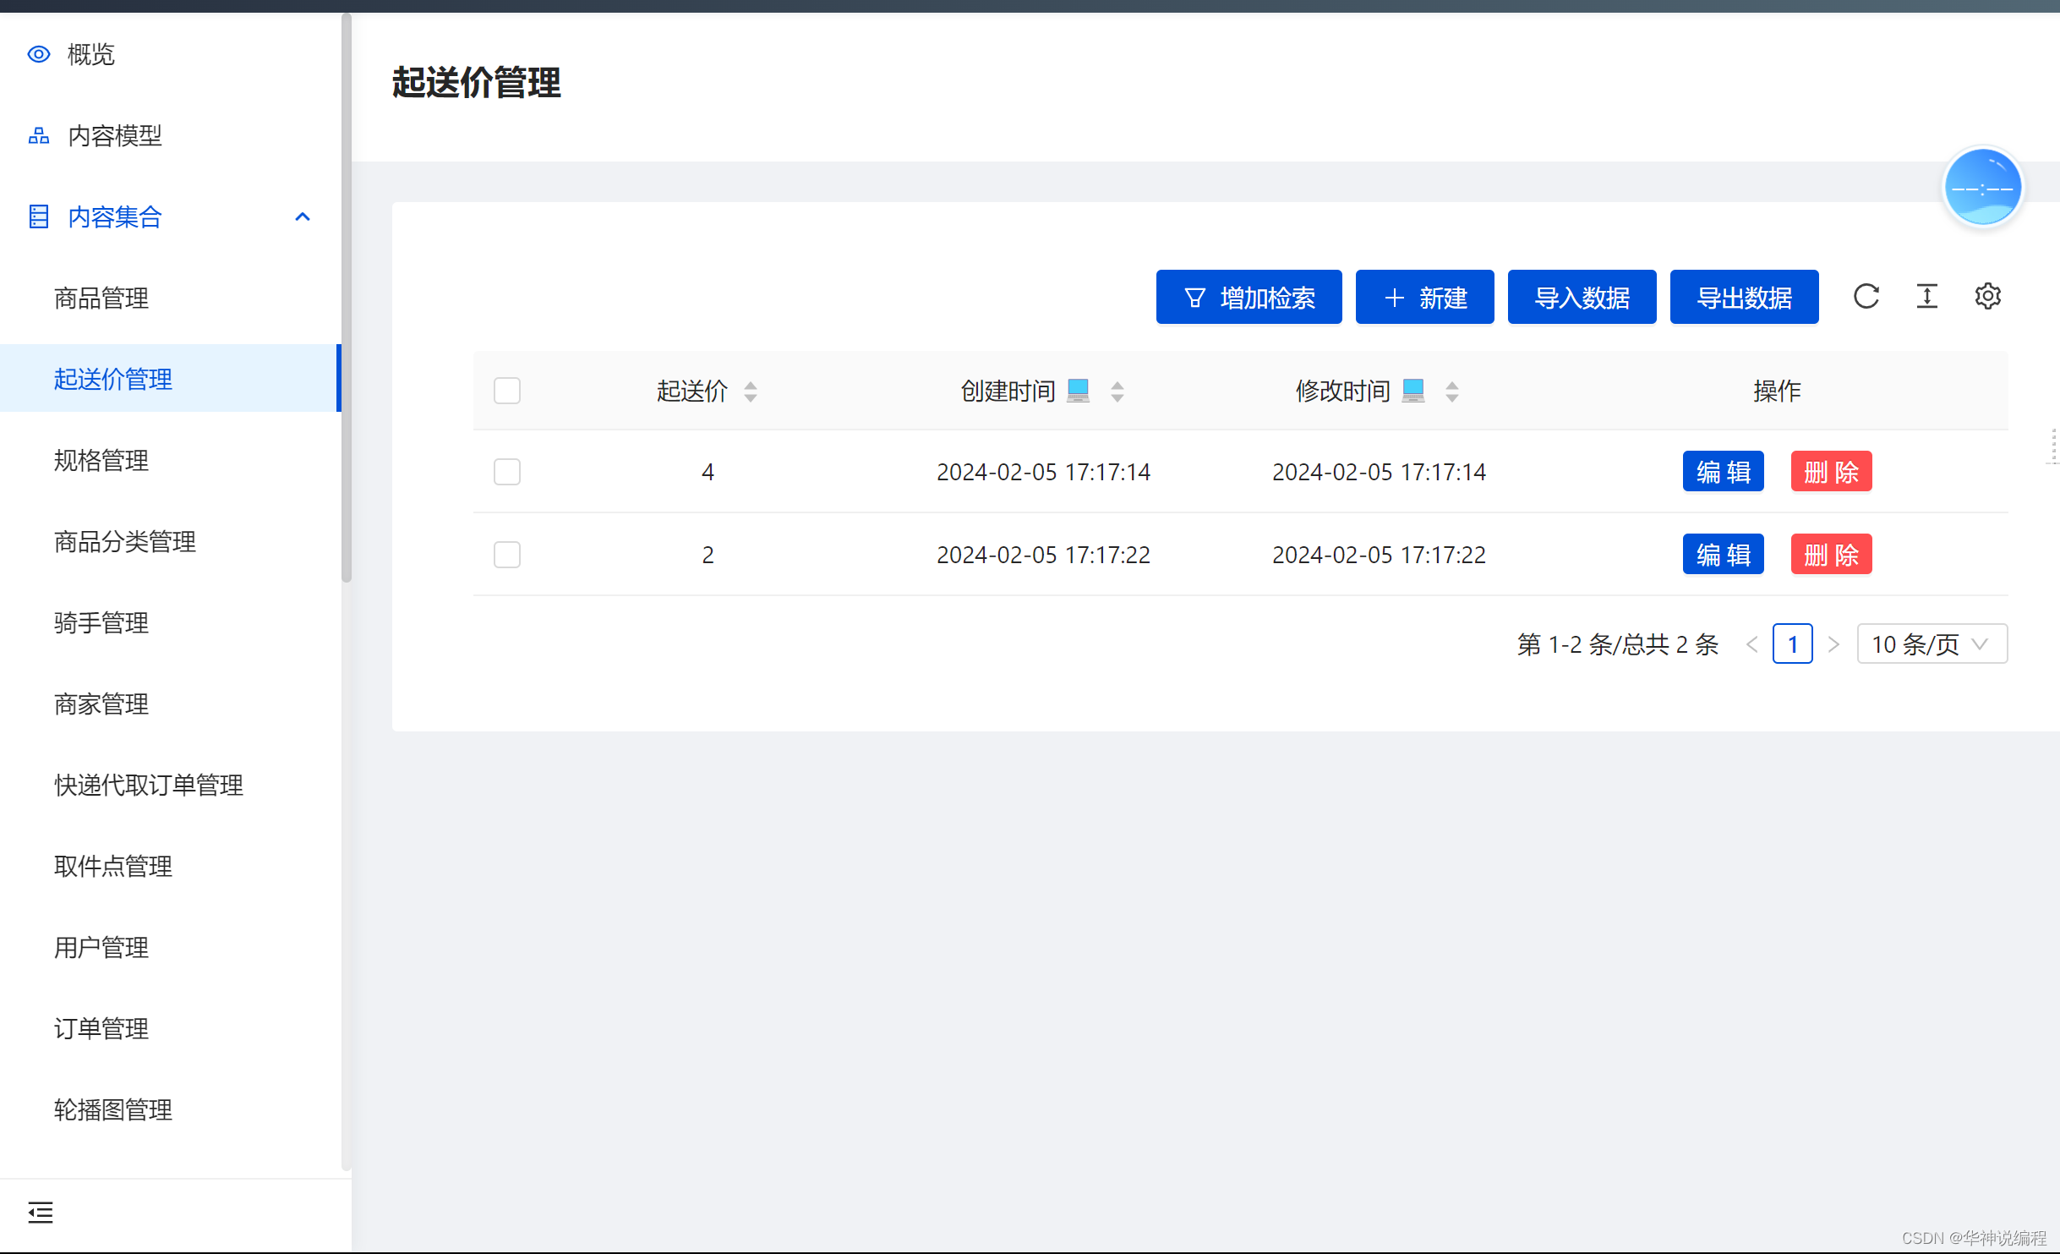Click the 增加检索 filter button
This screenshot has width=2060, height=1254.
(x=1249, y=298)
